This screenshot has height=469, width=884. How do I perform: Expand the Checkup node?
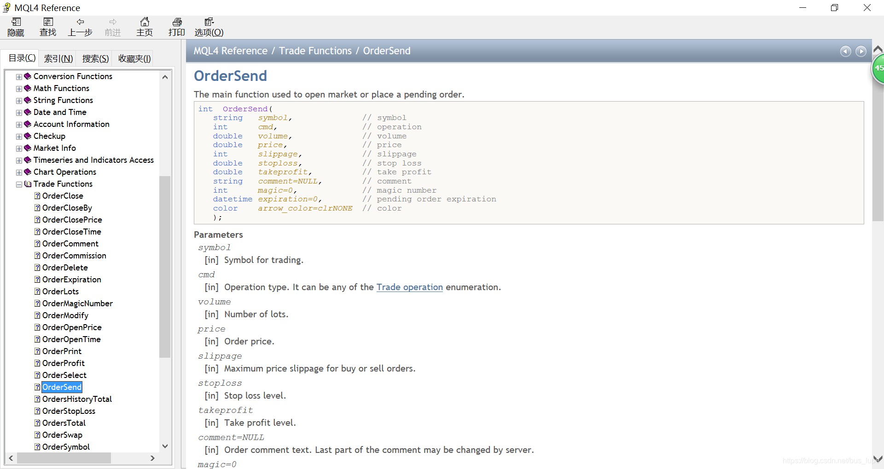coord(19,137)
